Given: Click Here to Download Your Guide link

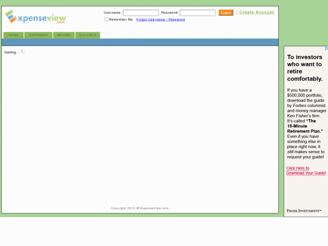Looking at the screenshot, I should (306, 171).
